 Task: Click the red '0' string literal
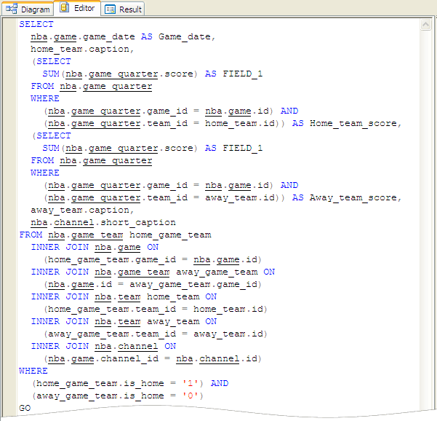coord(191,396)
